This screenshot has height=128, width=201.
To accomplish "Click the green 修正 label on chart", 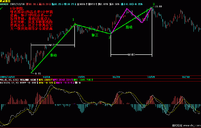I will click(95, 35).
